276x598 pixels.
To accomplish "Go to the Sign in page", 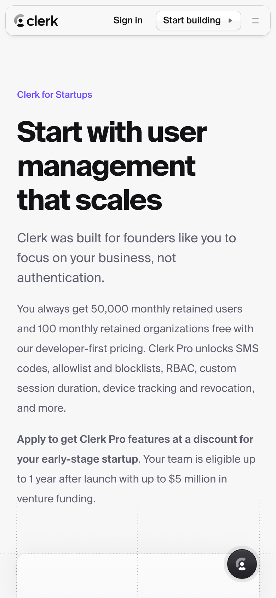I will [x=128, y=21].
